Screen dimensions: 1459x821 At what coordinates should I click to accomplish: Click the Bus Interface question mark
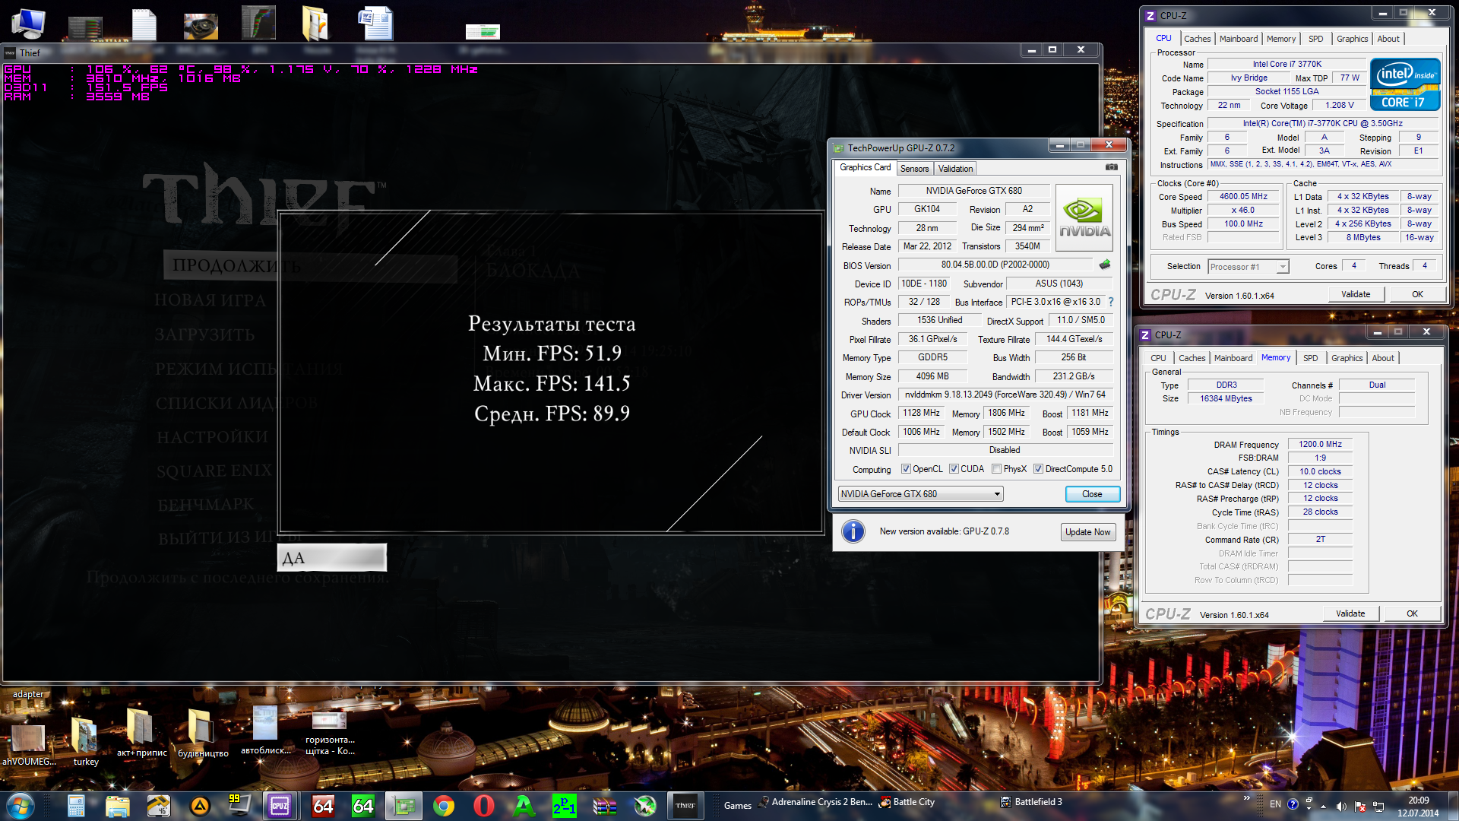(1111, 302)
